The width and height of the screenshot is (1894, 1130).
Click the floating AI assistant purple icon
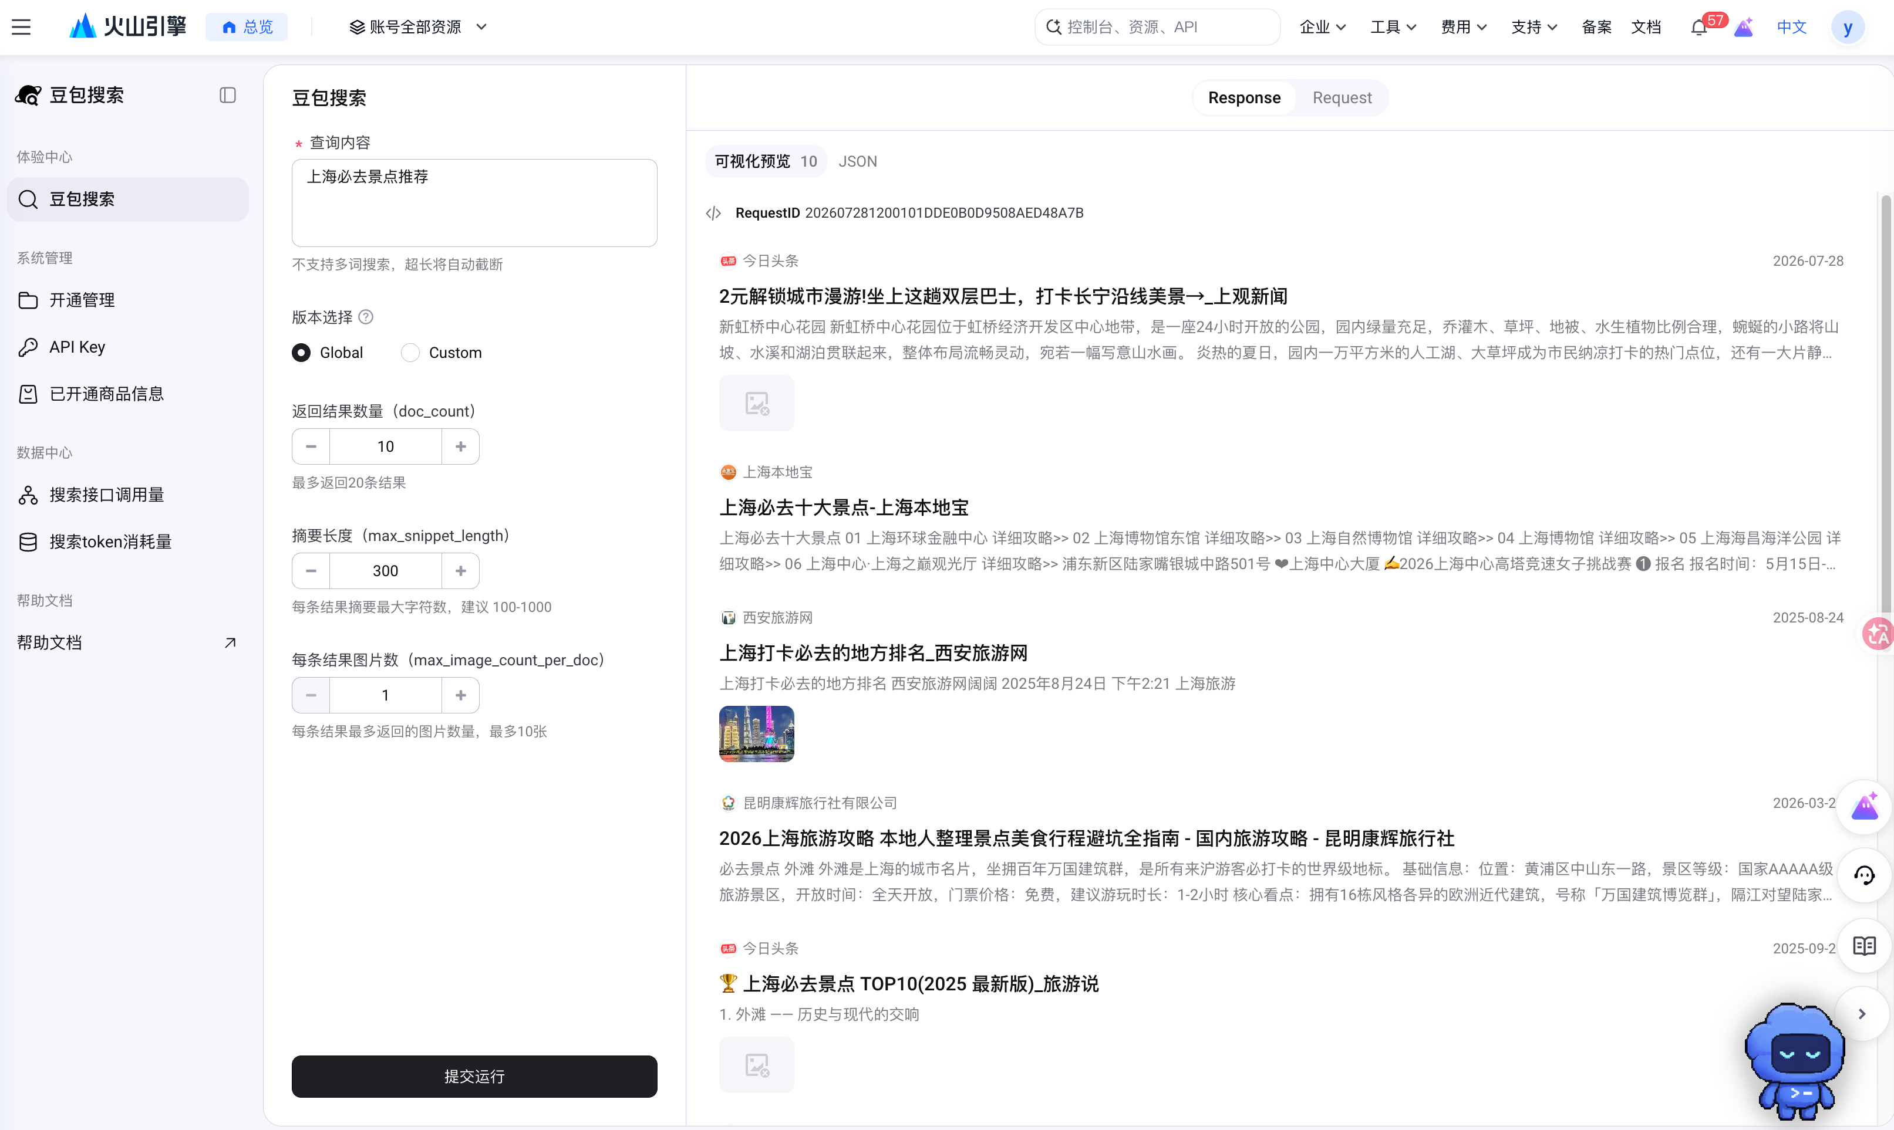[x=1864, y=806]
